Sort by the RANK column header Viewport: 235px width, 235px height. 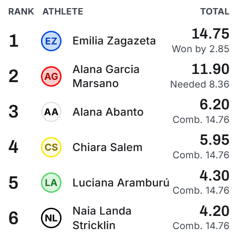[21, 11]
